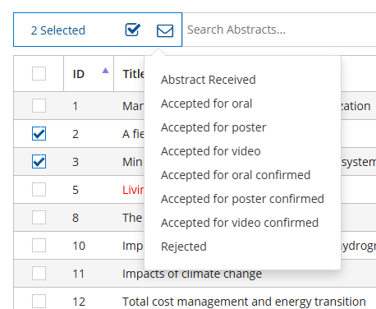Select the row 8 checkbox
The height and width of the screenshot is (309, 376).
[x=39, y=218]
